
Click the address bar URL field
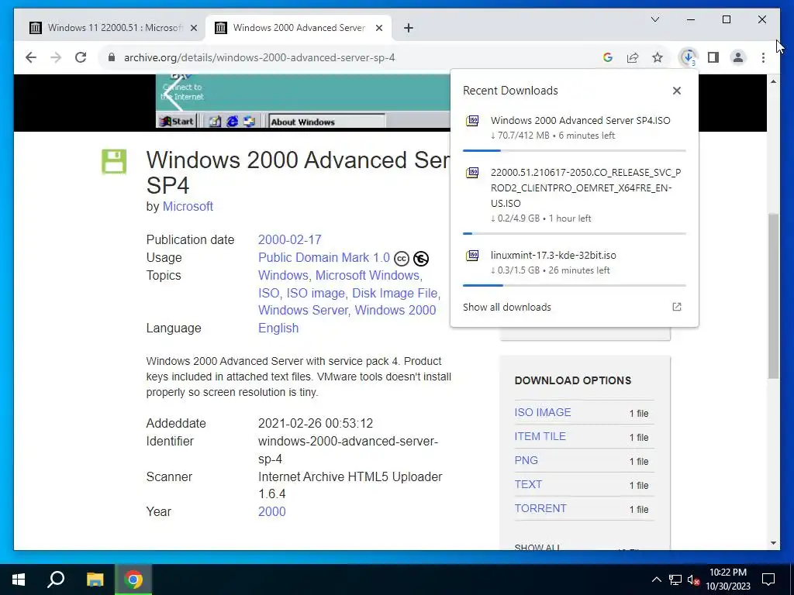tap(354, 57)
